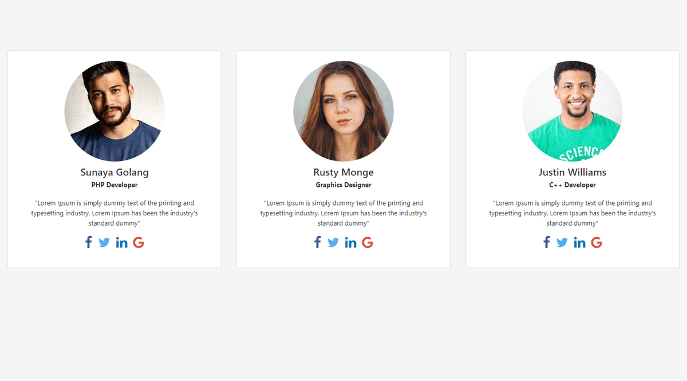The width and height of the screenshot is (687, 381).
Task: Open Rusty Monge's LinkedIn page
Action: (x=350, y=242)
